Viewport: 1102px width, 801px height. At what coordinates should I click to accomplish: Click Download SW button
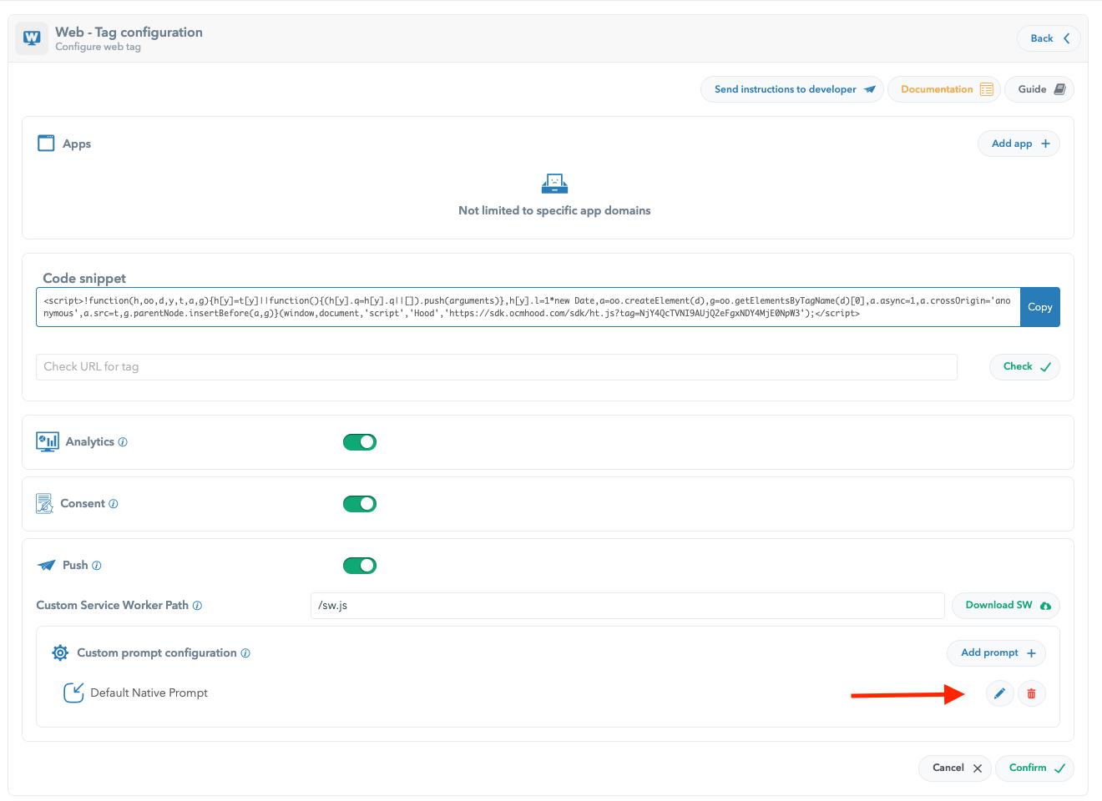pyautogui.click(x=1006, y=606)
